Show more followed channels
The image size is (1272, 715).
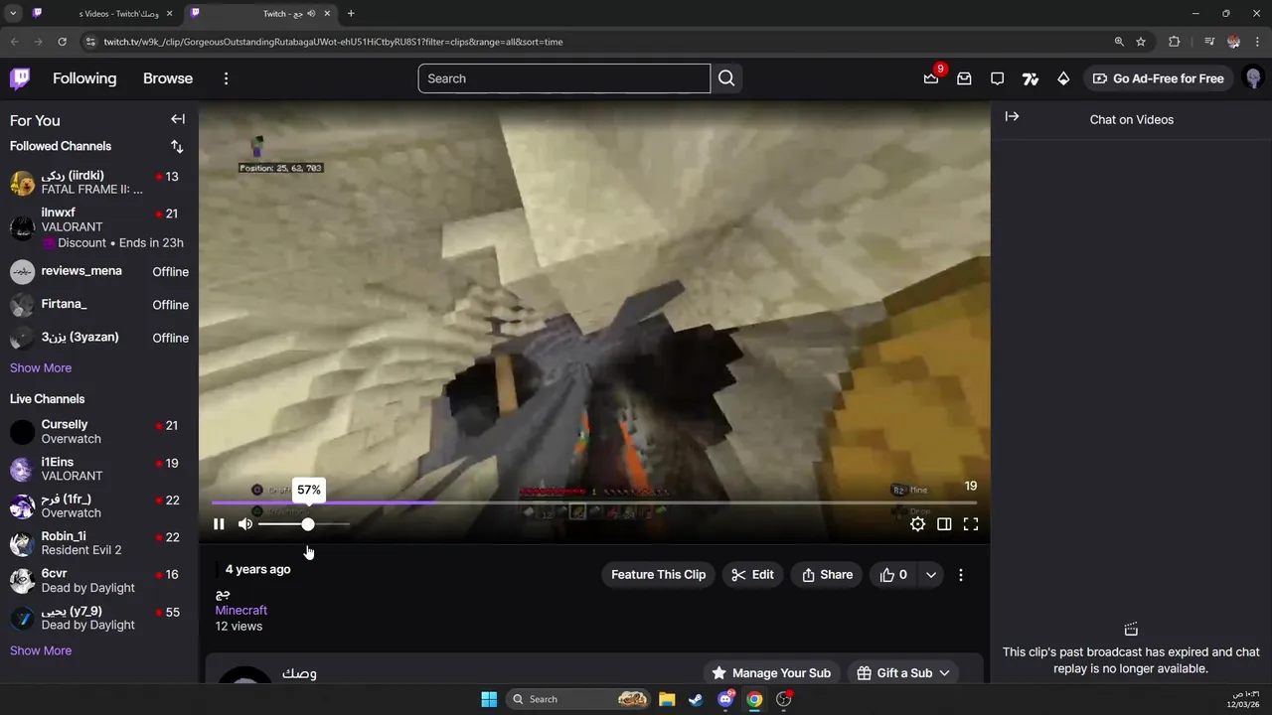pos(41,367)
